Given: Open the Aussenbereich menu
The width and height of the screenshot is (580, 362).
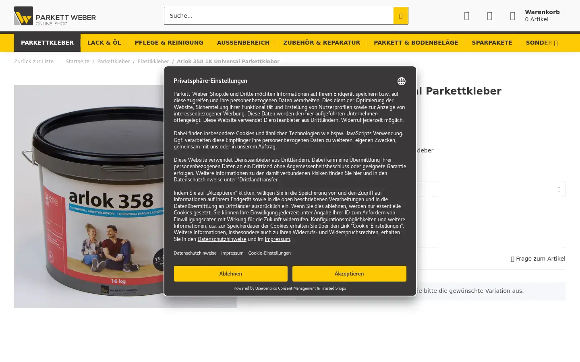Looking at the screenshot, I should [243, 43].
